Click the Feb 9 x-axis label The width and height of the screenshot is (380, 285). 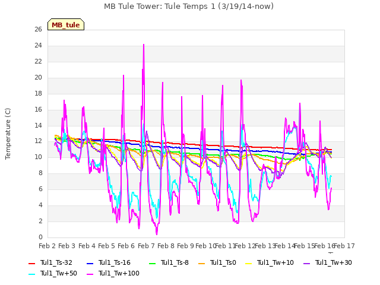185,246
